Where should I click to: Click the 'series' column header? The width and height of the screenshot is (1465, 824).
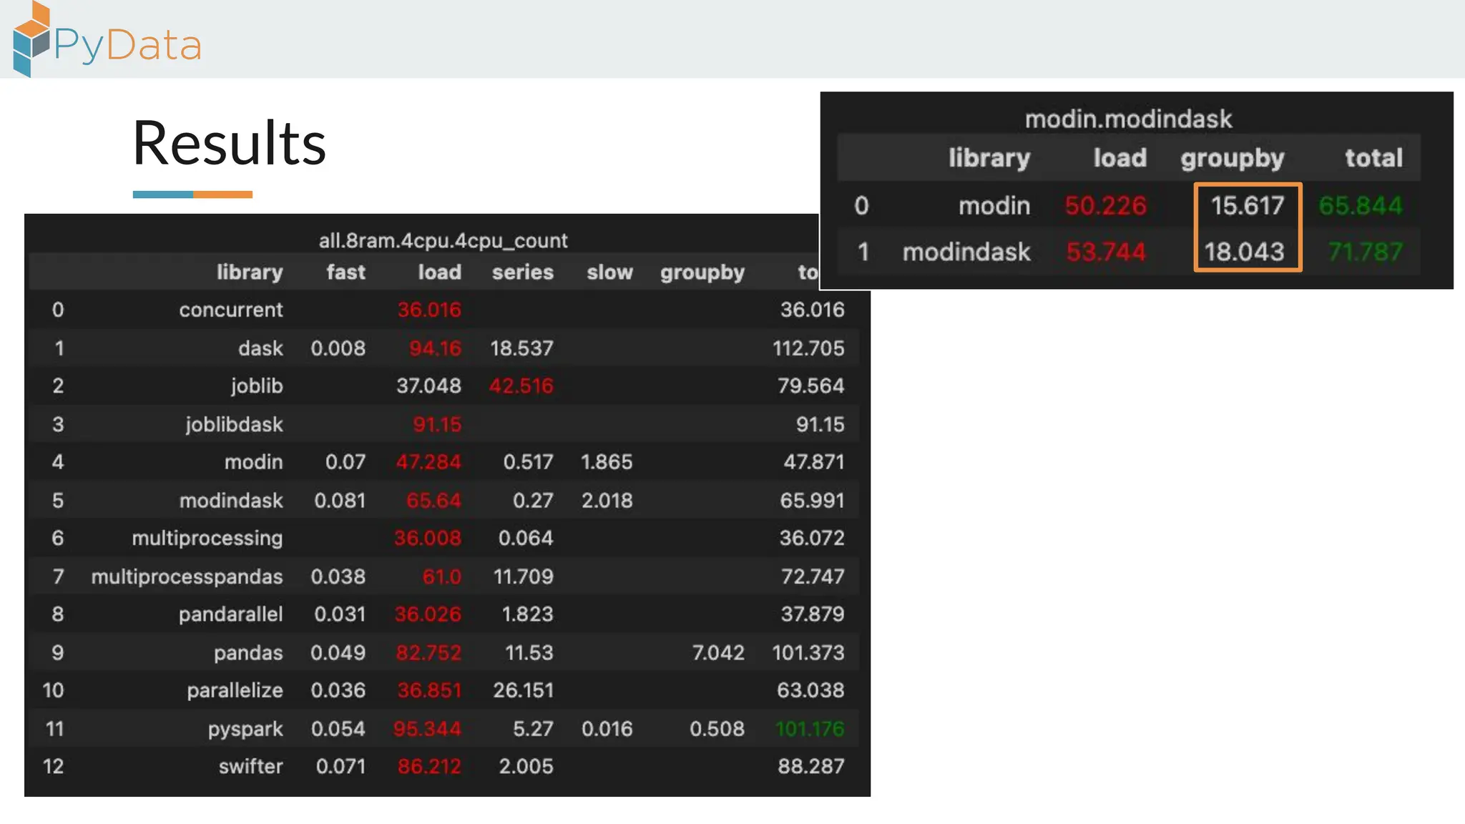click(x=522, y=272)
